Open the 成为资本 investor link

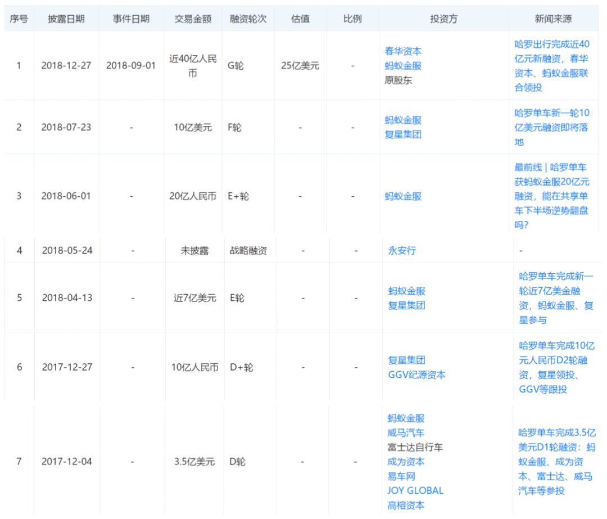click(406, 462)
